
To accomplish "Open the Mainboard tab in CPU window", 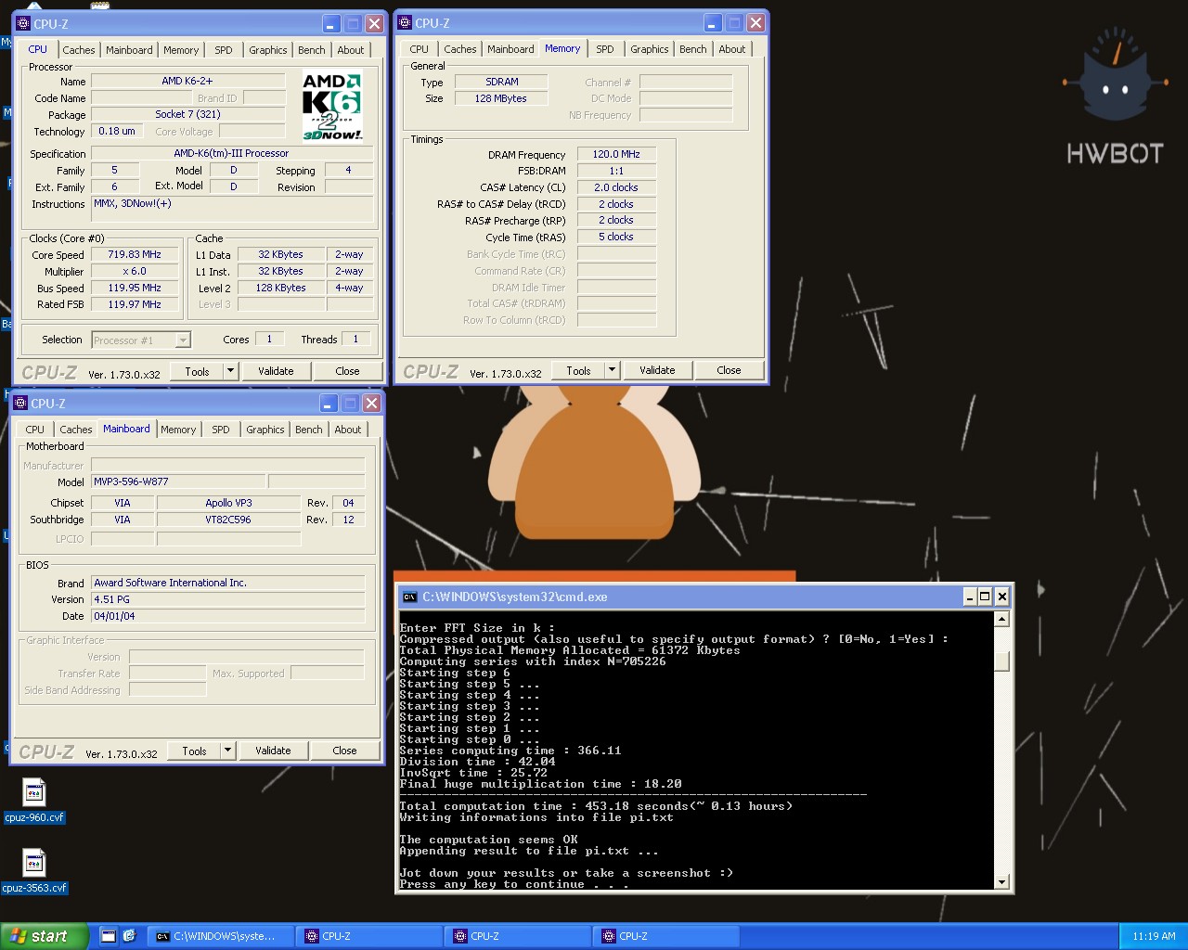I will coord(129,50).
